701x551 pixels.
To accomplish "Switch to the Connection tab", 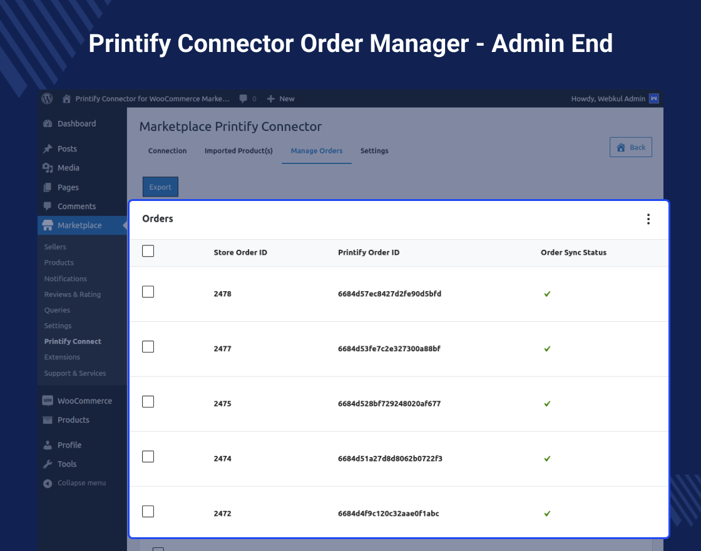I will click(x=167, y=151).
